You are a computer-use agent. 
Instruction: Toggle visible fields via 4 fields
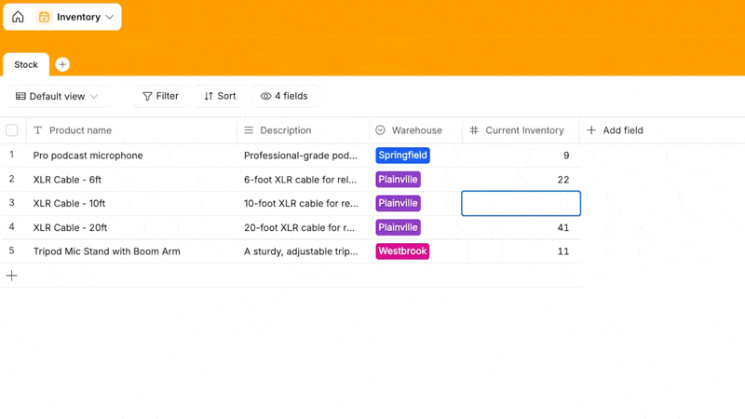(x=284, y=97)
